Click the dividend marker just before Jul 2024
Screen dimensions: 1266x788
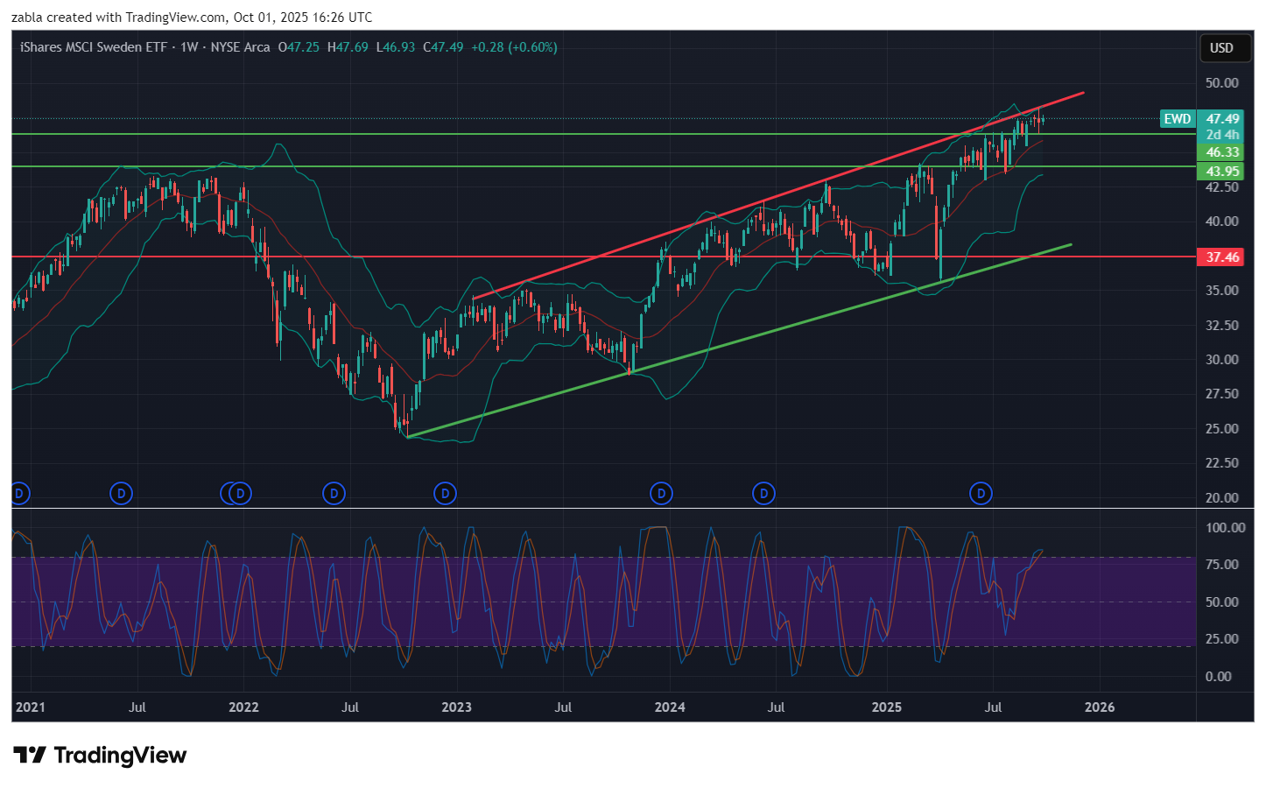763,494
